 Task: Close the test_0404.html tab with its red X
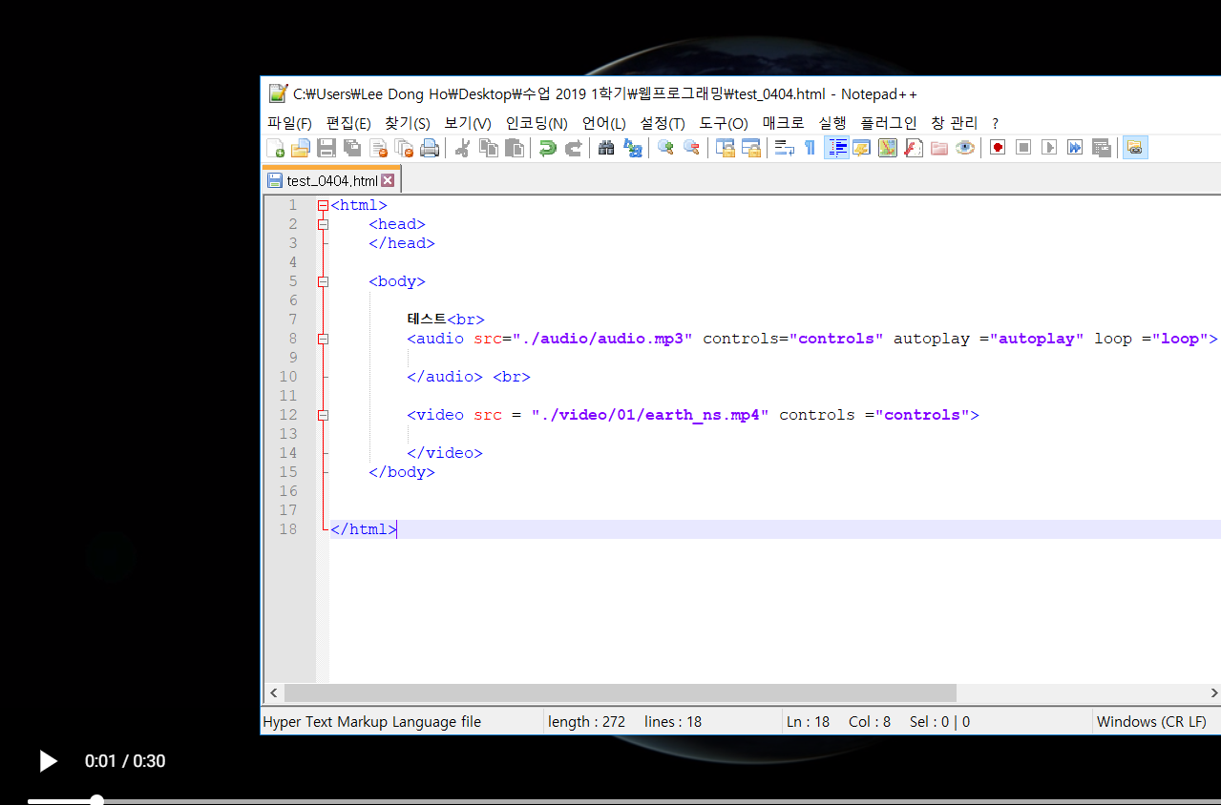388,180
